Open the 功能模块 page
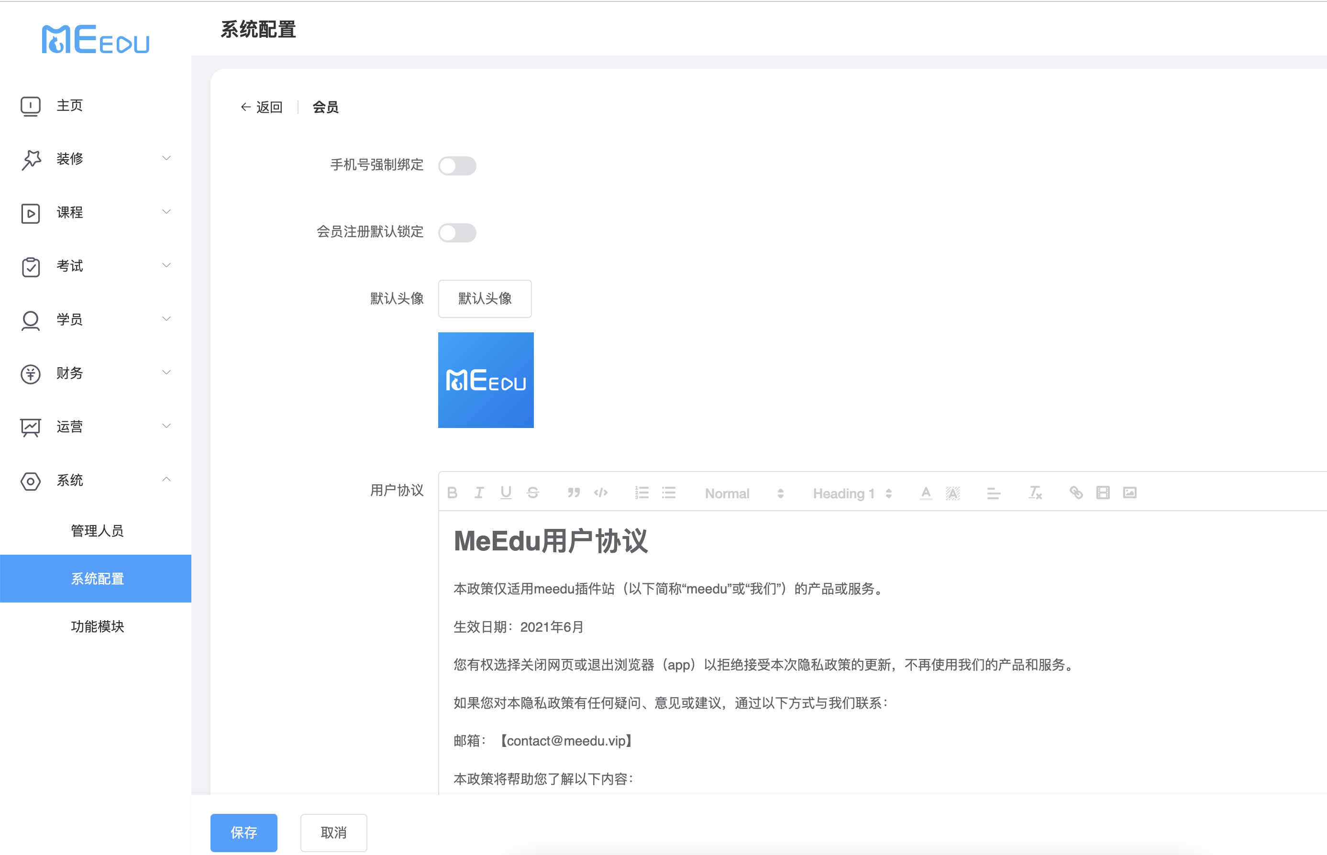This screenshot has width=1327, height=855. click(x=98, y=626)
